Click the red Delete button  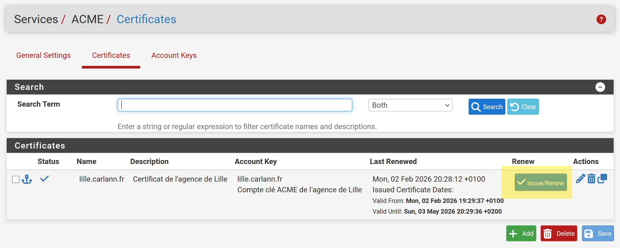(x=559, y=233)
